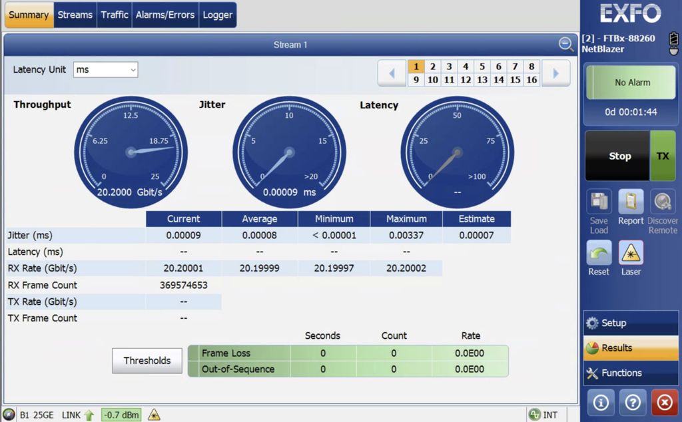
Task: Open the Thresholds settings
Action: (x=147, y=360)
